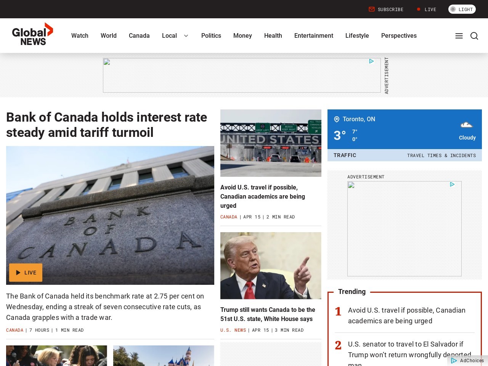Open the Live stream link in top bar
488x366 pixels.
[427, 9]
